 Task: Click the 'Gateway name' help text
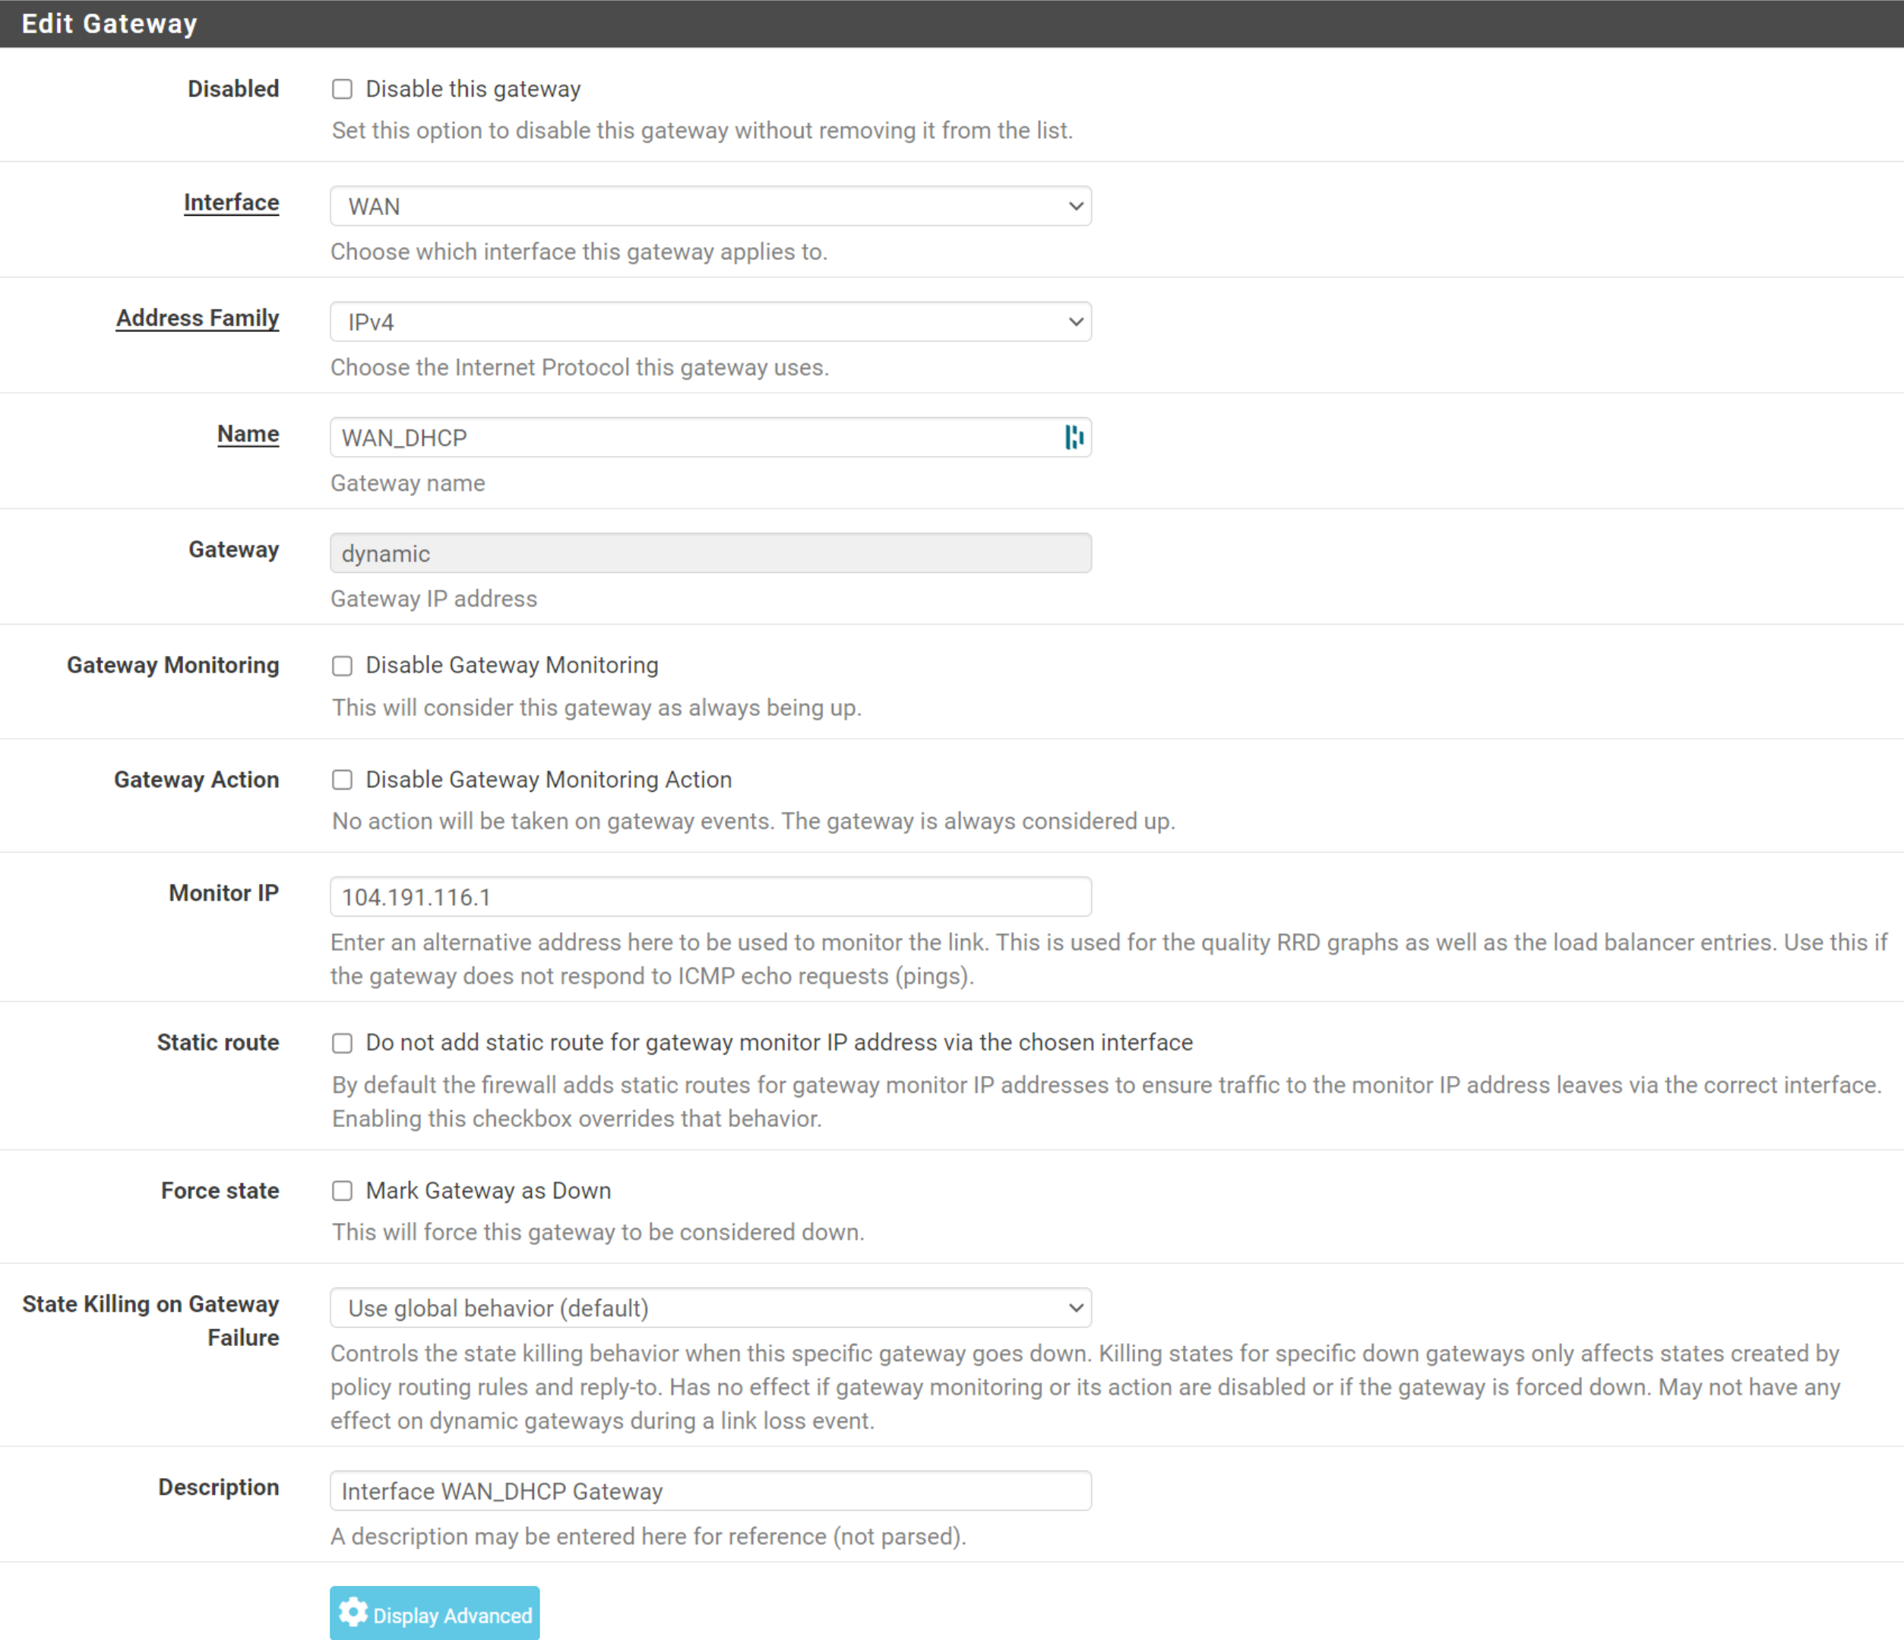click(x=408, y=483)
